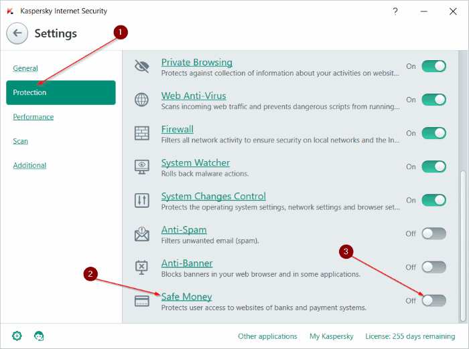
Task: Click the System Watcher monitor icon
Action: click(x=142, y=166)
